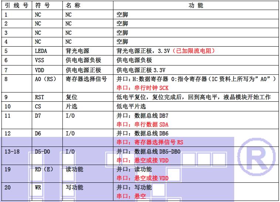Select the LEDA symbol cell

tap(41, 51)
